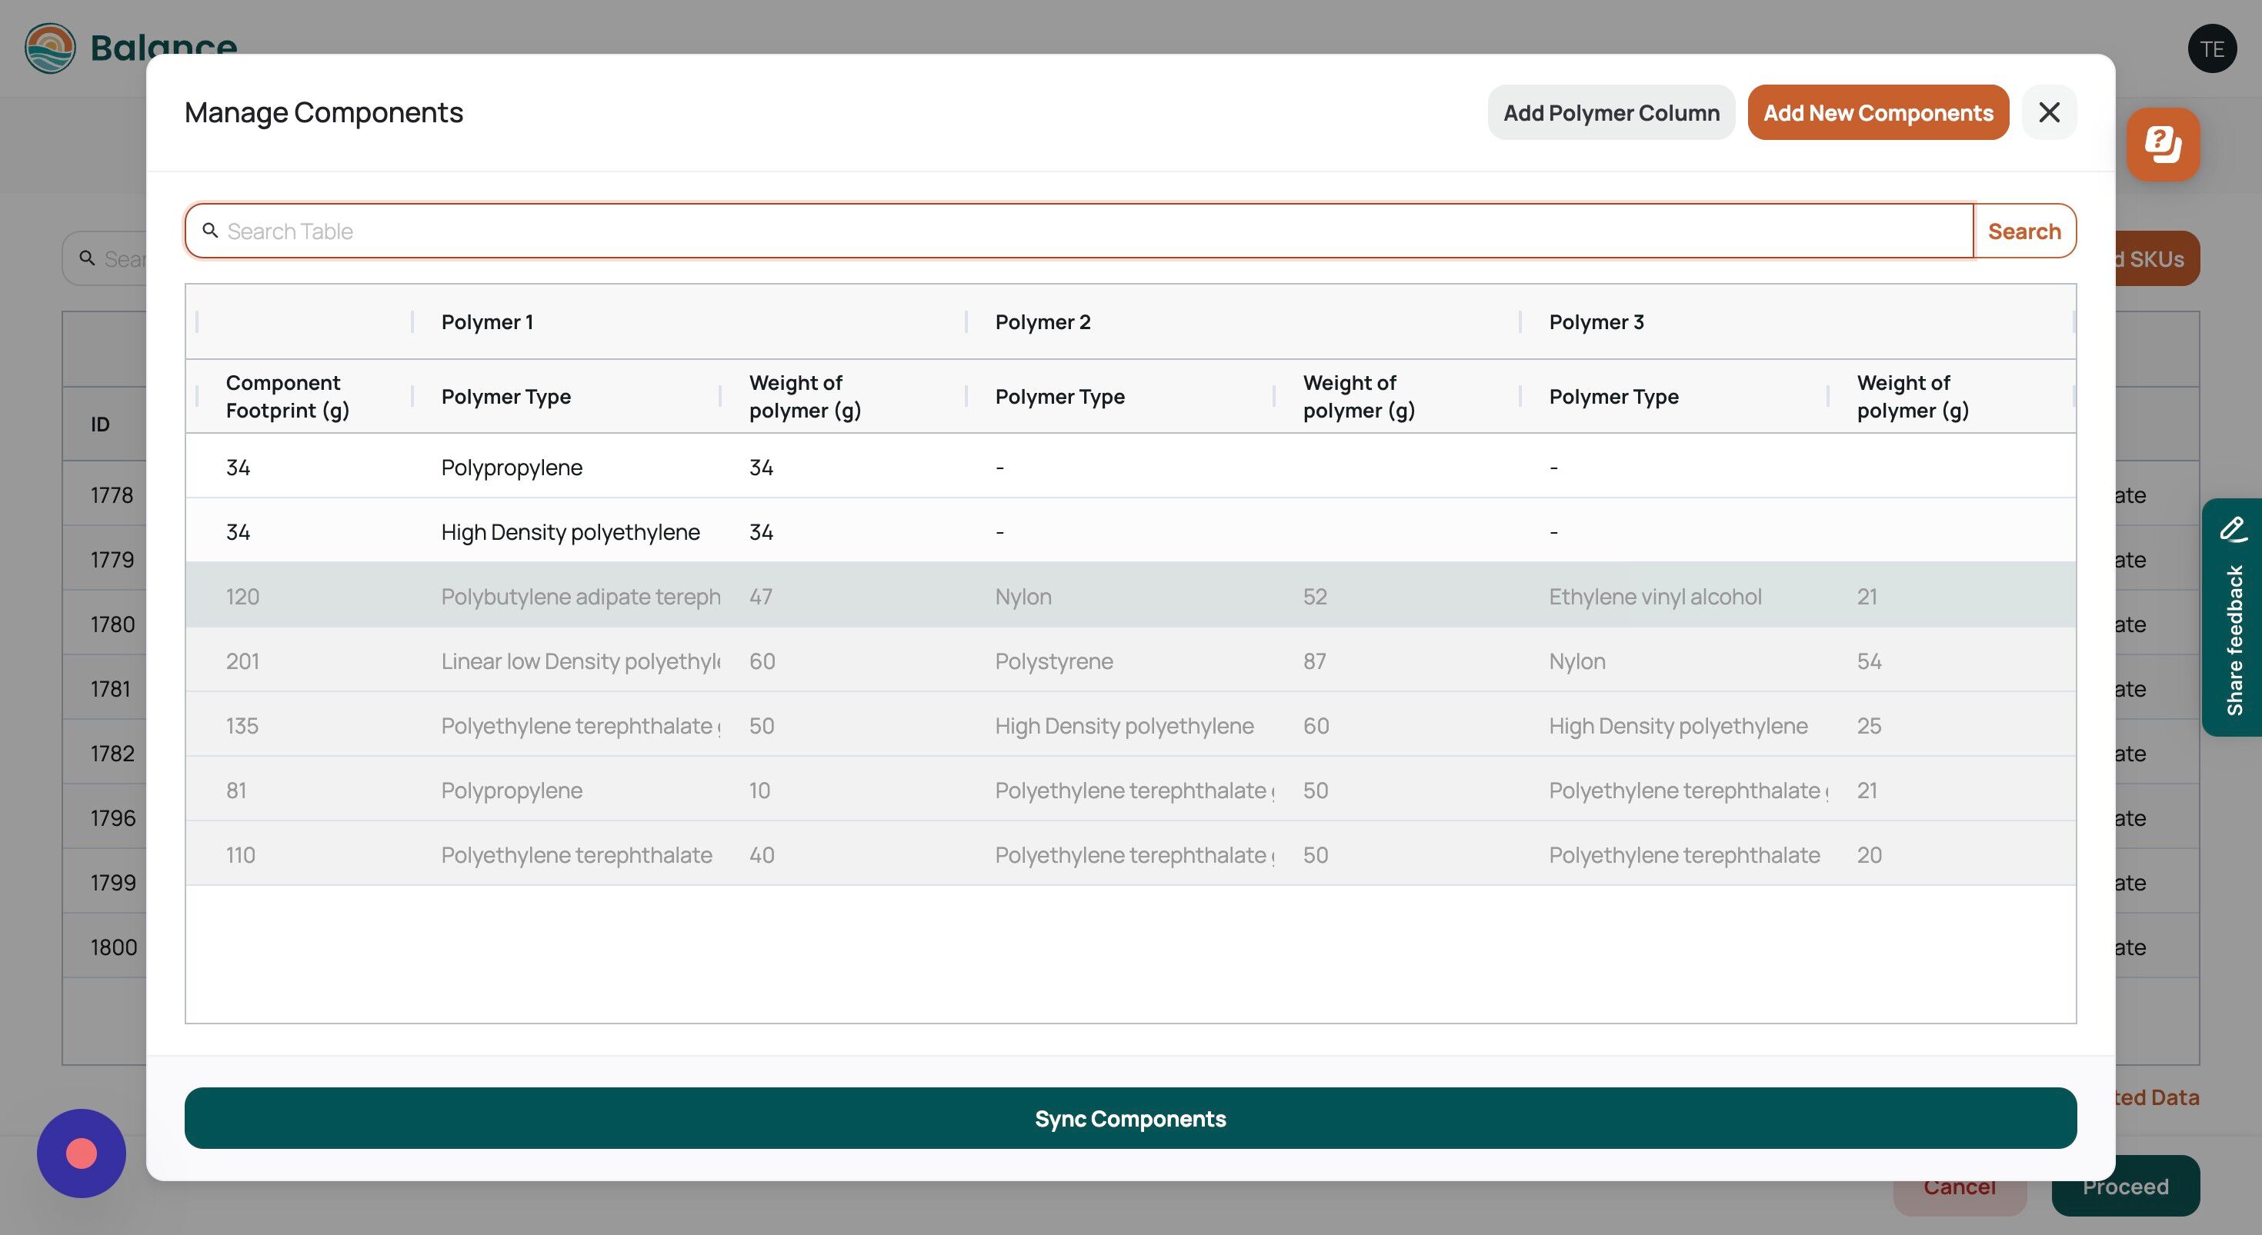Click footprint value 120
This screenshot has width=2262, height=1235.
(x=242, y=597)
